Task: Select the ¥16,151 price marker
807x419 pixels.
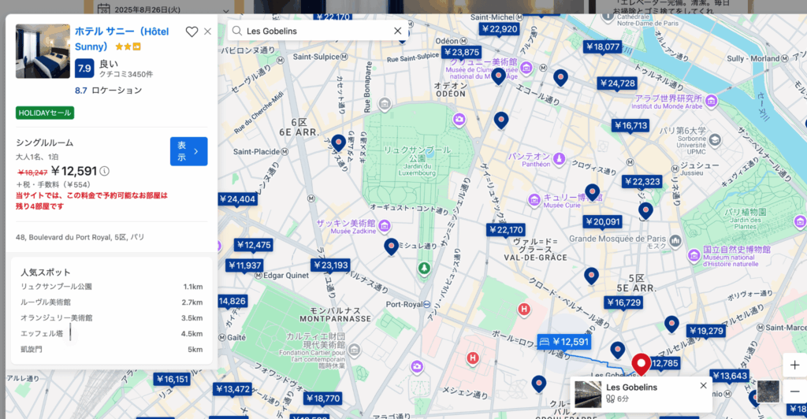Action: [x=173, y=380]
